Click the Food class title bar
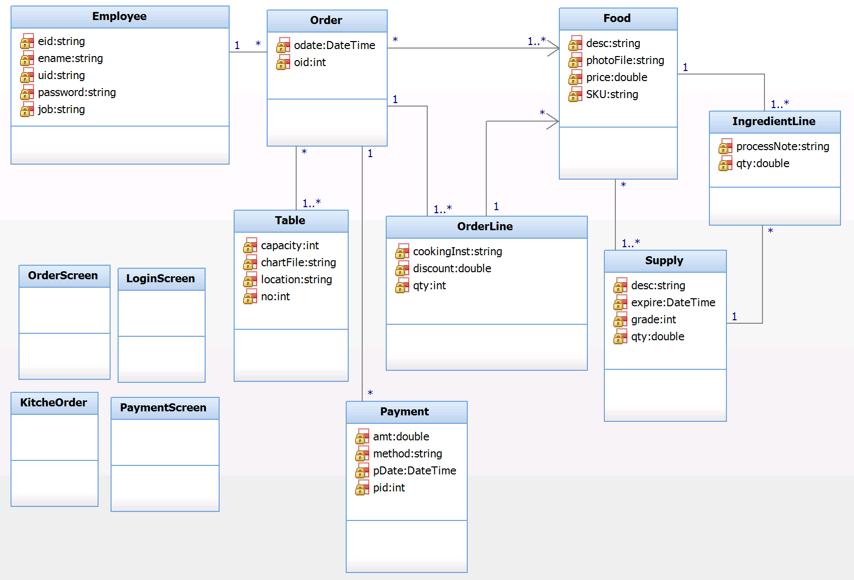 click(x=617, y=19)
